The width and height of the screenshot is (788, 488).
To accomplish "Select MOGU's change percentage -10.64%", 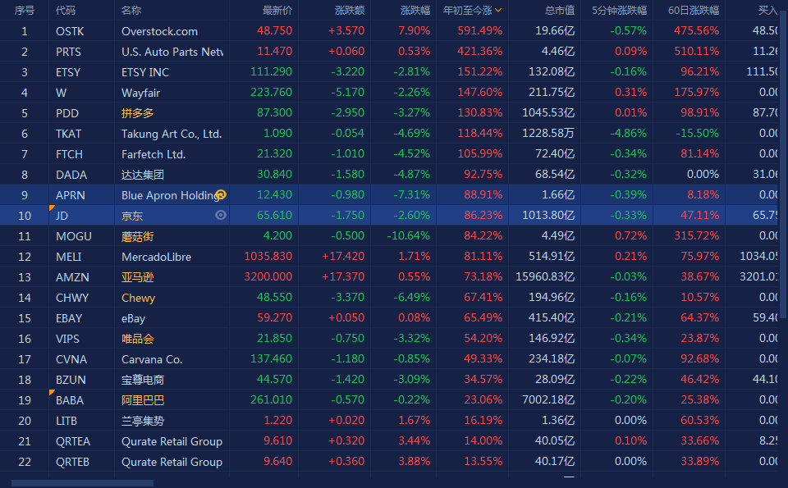I will point(408,235).
